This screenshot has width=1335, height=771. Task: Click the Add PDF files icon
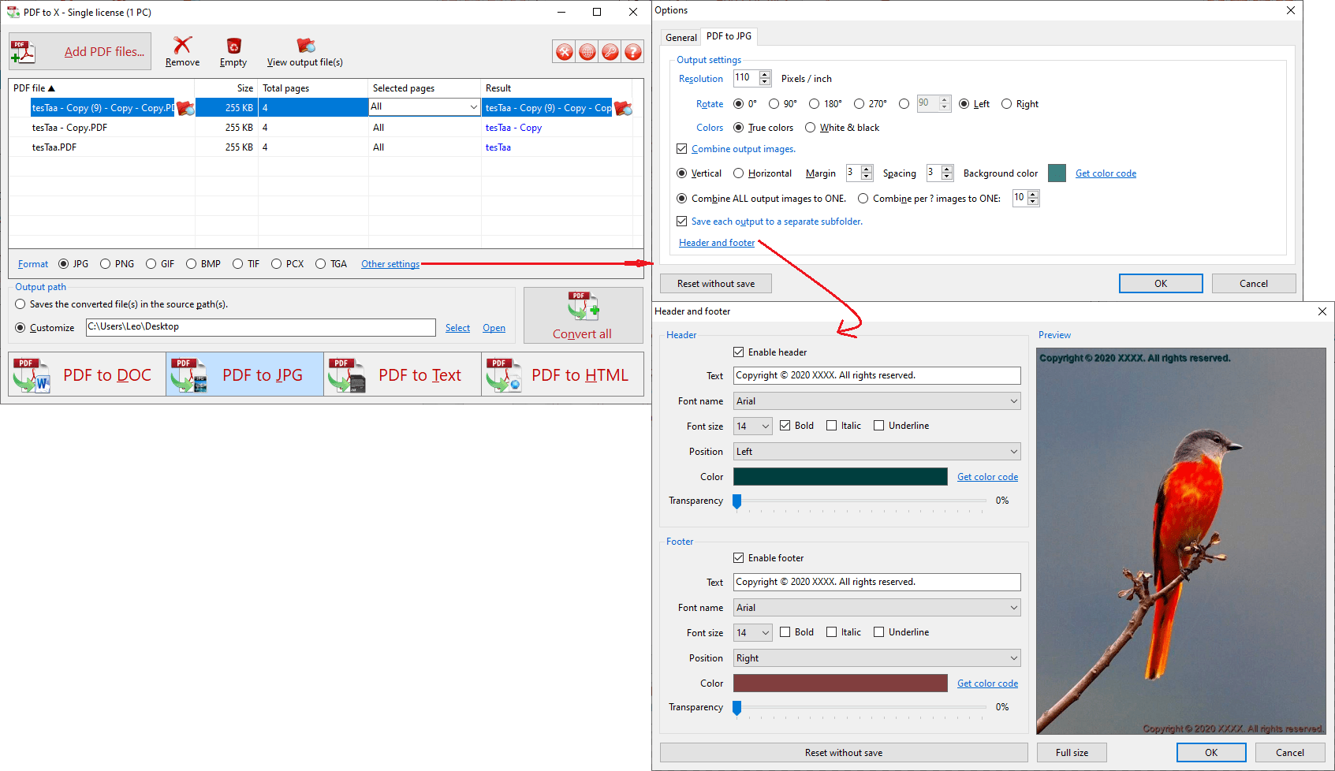point(23,52)
